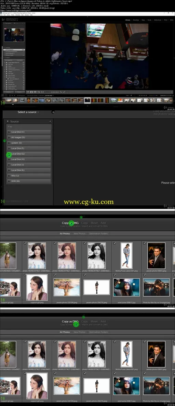Viewport: 175px width, 406px height.
Task: Untick pexels-photo-206276.jpeg checkbox in upper grid
Action: (x=85, y=275)
